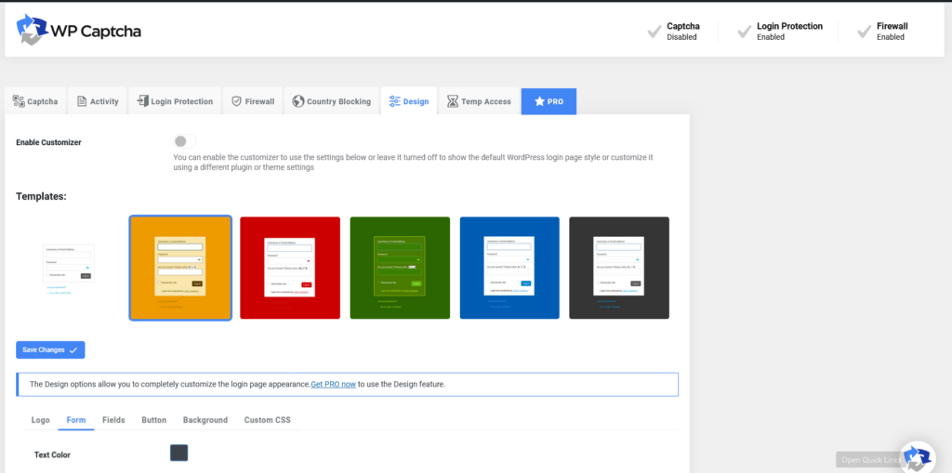
Task: Click the Save Changes button
Action: pos(50,349)
